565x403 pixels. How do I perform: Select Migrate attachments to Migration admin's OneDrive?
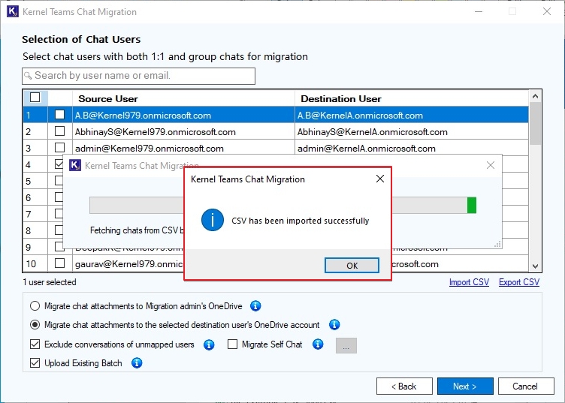pyautogui.click(x=35, y=306)
